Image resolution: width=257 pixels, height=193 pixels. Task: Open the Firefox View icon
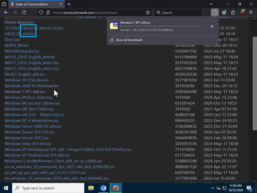click(x=4, y=4)
